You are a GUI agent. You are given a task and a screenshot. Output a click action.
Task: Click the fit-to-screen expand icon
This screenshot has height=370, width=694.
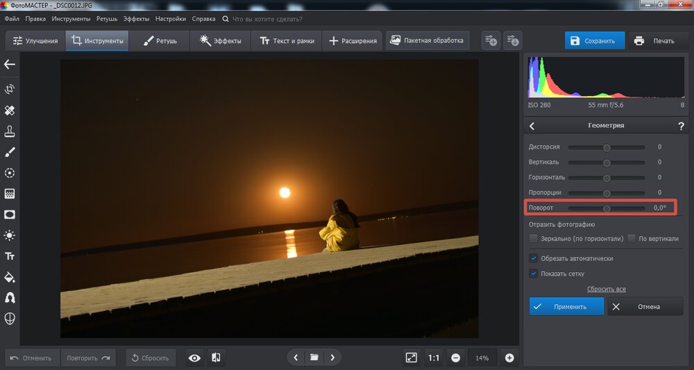click(x=411, y=358)
